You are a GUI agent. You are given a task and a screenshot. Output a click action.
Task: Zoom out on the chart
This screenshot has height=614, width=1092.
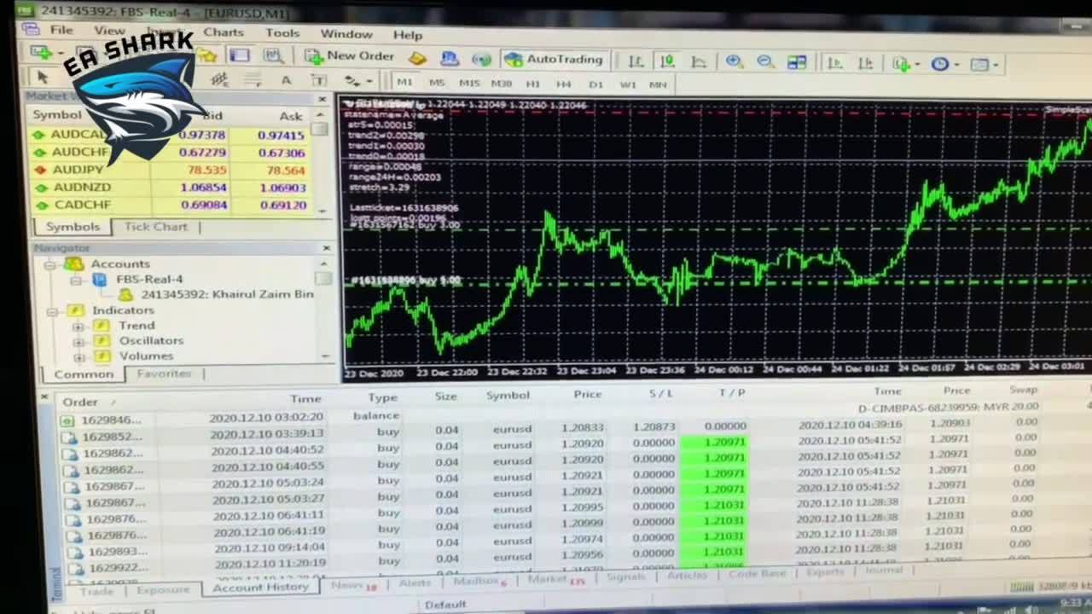(x=765, y=61)
